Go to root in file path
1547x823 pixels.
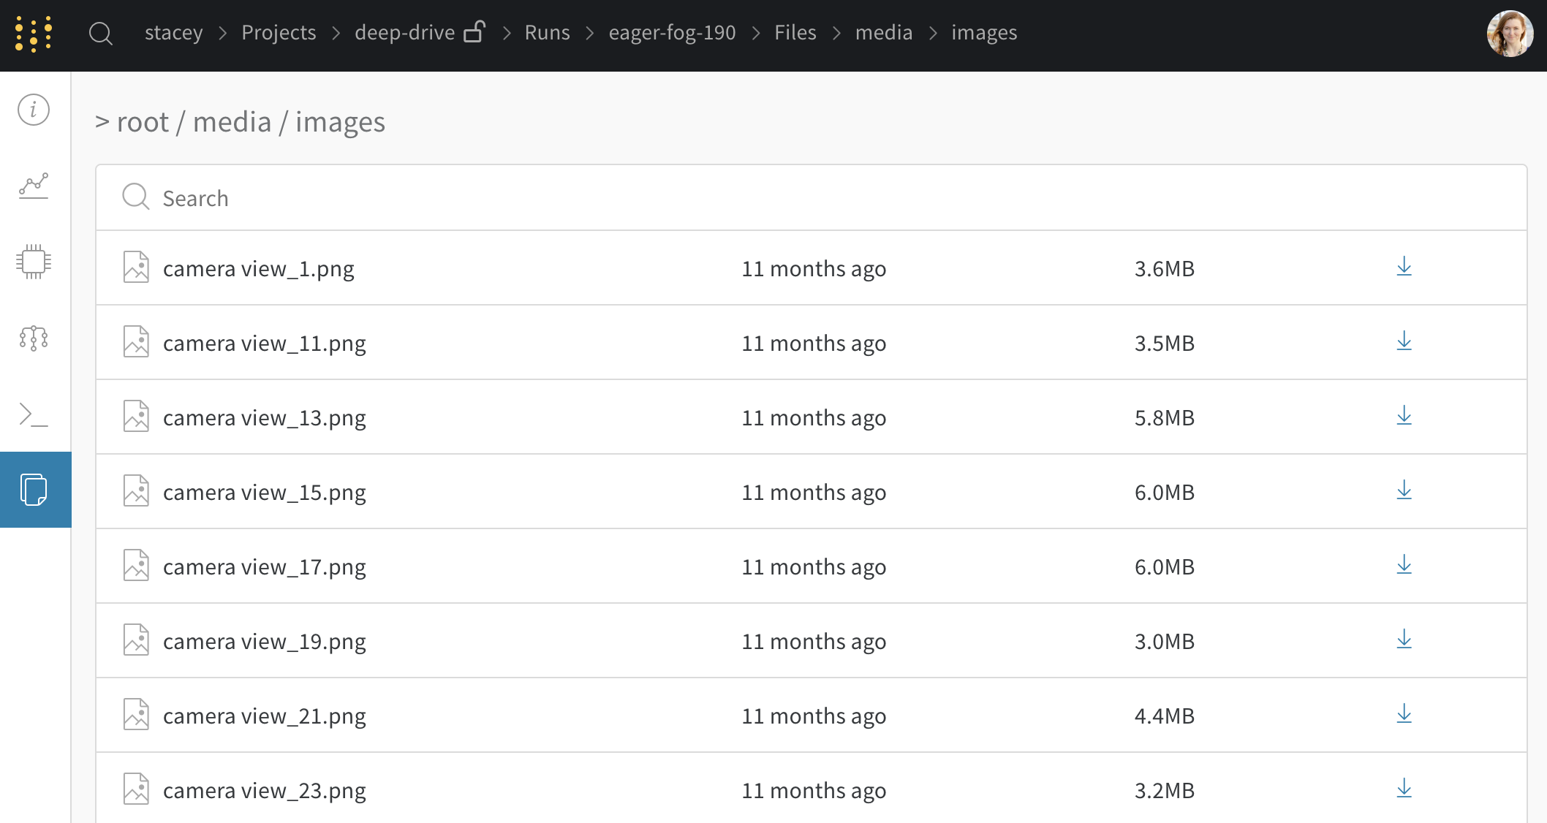click(x=143, y=122)
